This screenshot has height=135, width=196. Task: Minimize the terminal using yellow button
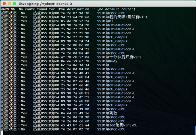(x=9, y=4)
